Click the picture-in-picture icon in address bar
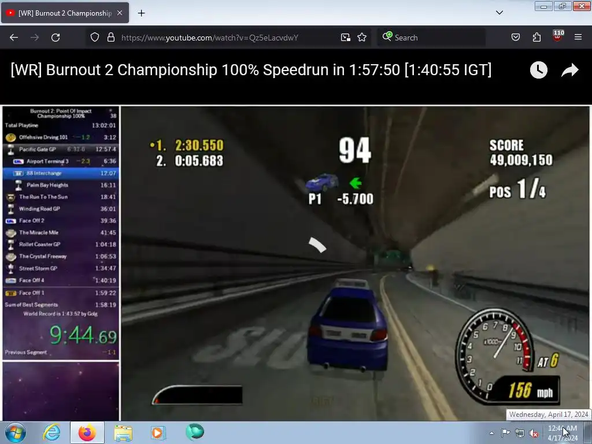This screenshot has height=444, width=592. coord(346,38)
